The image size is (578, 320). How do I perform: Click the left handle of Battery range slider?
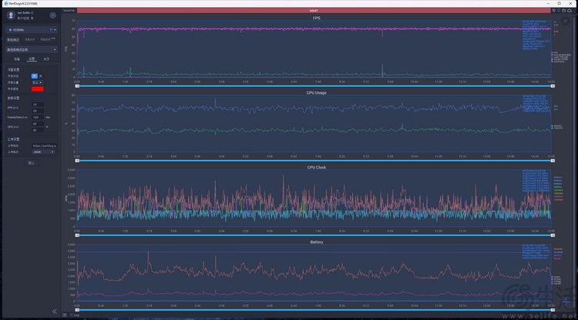click(x=77, y=310)
